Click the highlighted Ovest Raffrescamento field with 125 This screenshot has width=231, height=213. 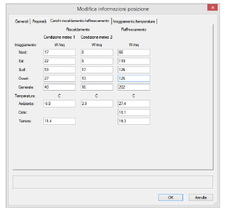click(x=134, y=79)
